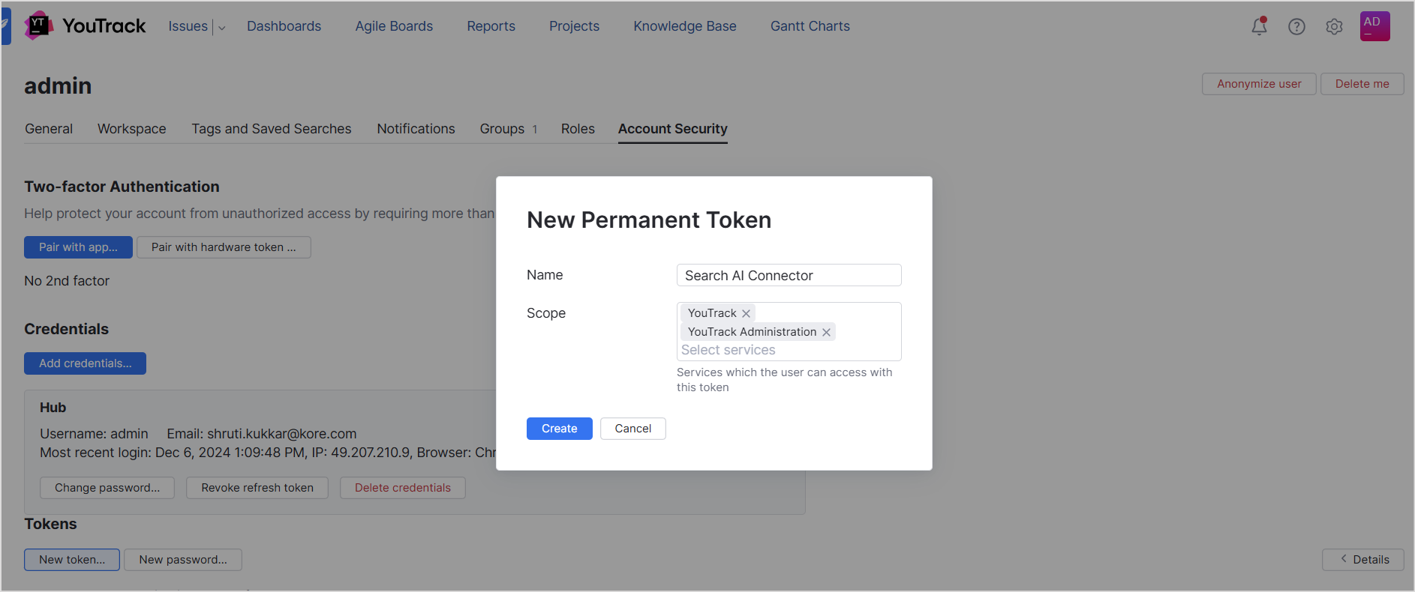Viewport: 1415px width, 592px height.
Task: Click the Delete credentials button
Action: pyautogui.click(x=402, y=488)
